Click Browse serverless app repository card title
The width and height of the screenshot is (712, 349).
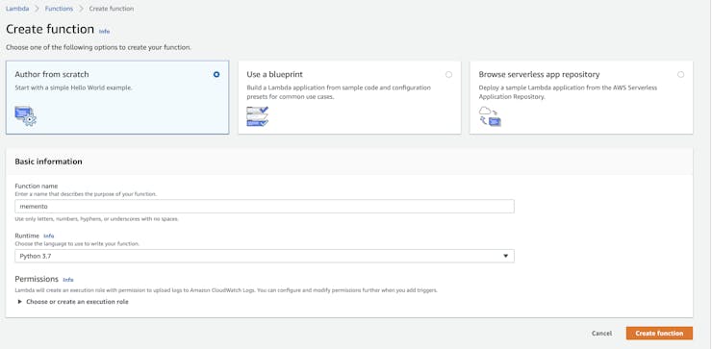pos(539,74)
